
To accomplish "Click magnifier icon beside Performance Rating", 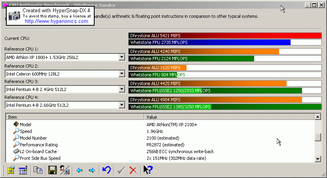I will click(16, 144).
